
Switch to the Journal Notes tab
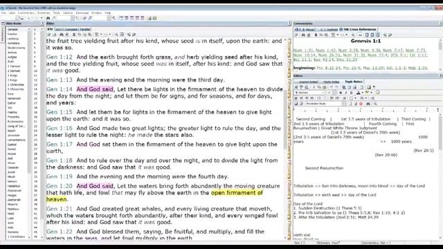[x=308, y=82]
